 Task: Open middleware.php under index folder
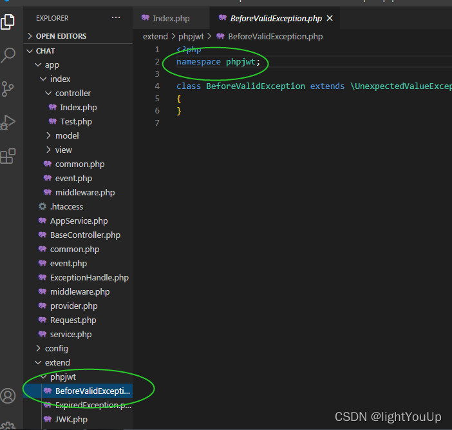[78, 192]
